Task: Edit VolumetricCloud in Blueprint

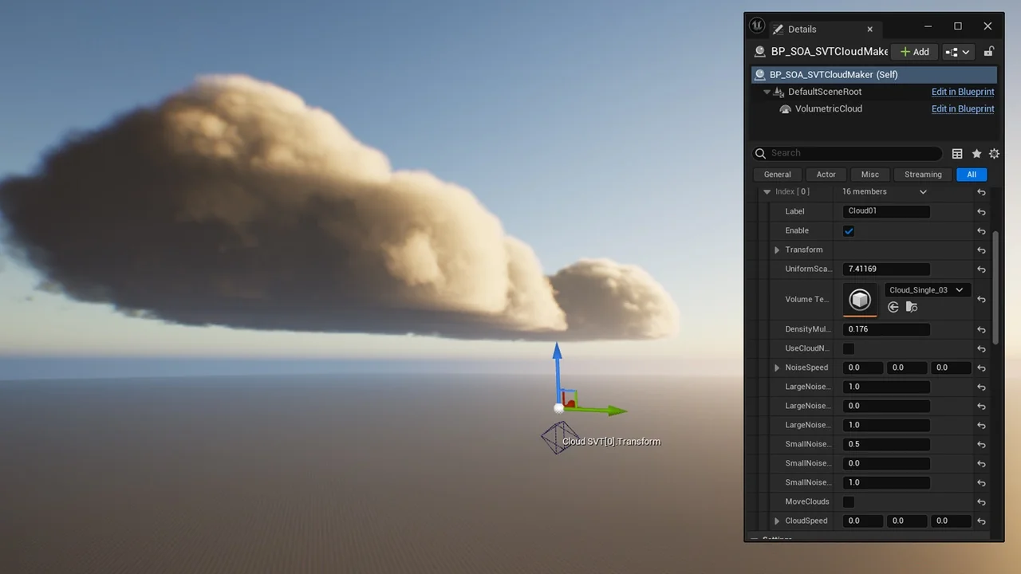Action: pyautogui.click(x=963, y=108)
